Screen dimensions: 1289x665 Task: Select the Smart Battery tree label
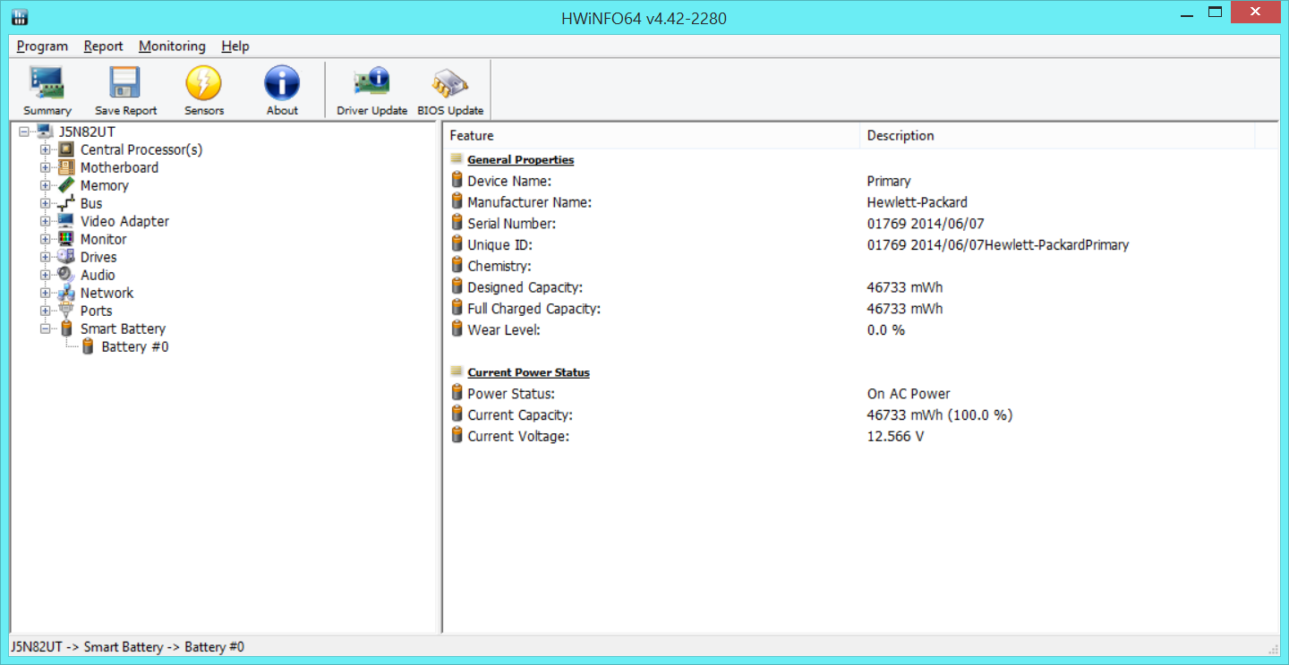point(123,328)
